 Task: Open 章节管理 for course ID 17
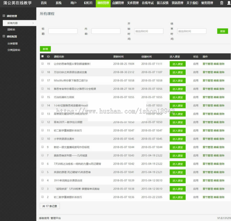[x=208, y=81]
